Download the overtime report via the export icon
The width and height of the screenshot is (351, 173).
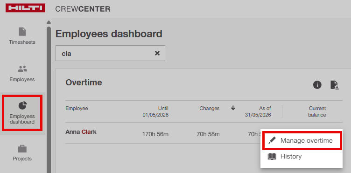click(335, 85)
